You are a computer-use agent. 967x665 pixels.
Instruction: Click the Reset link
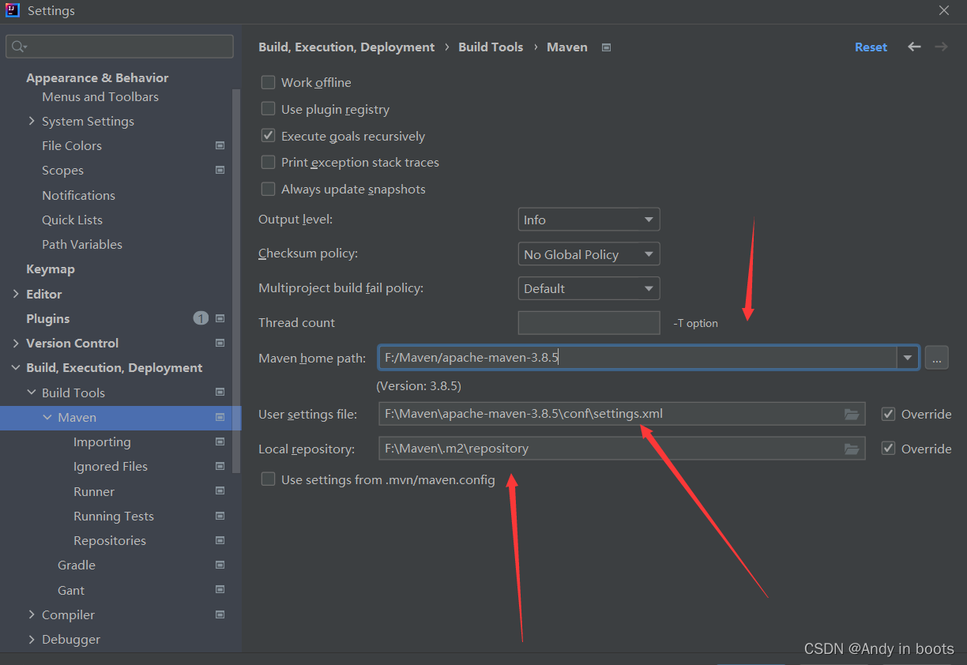tap(871, 47)
